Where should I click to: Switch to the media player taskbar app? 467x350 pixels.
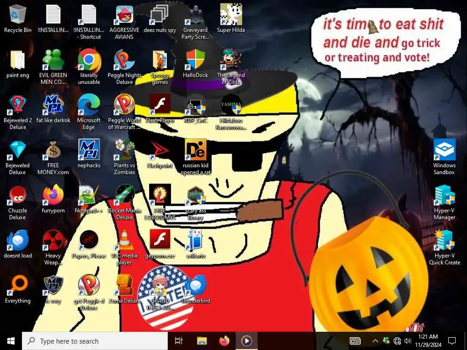pyautogui.click(x=247, y=341)
